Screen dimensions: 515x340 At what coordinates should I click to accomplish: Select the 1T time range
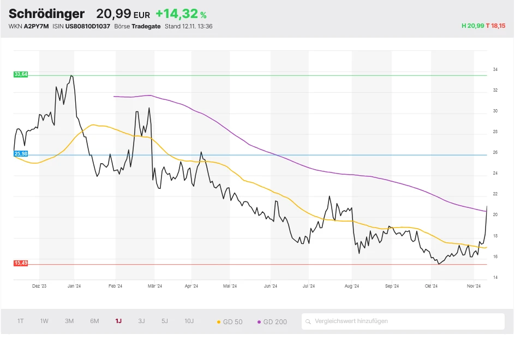coord(21,321)
